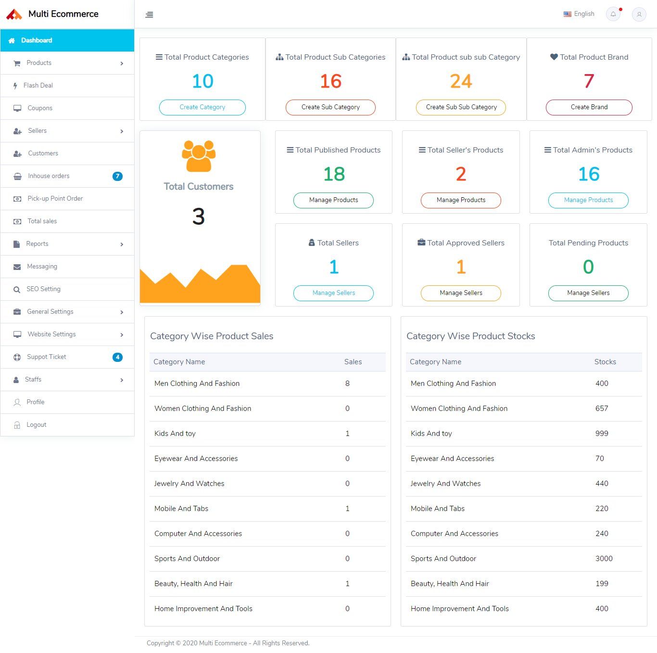Open the Dashboard menu item
The height and width of the screenshot is (653, 657).
click(67, 40)
